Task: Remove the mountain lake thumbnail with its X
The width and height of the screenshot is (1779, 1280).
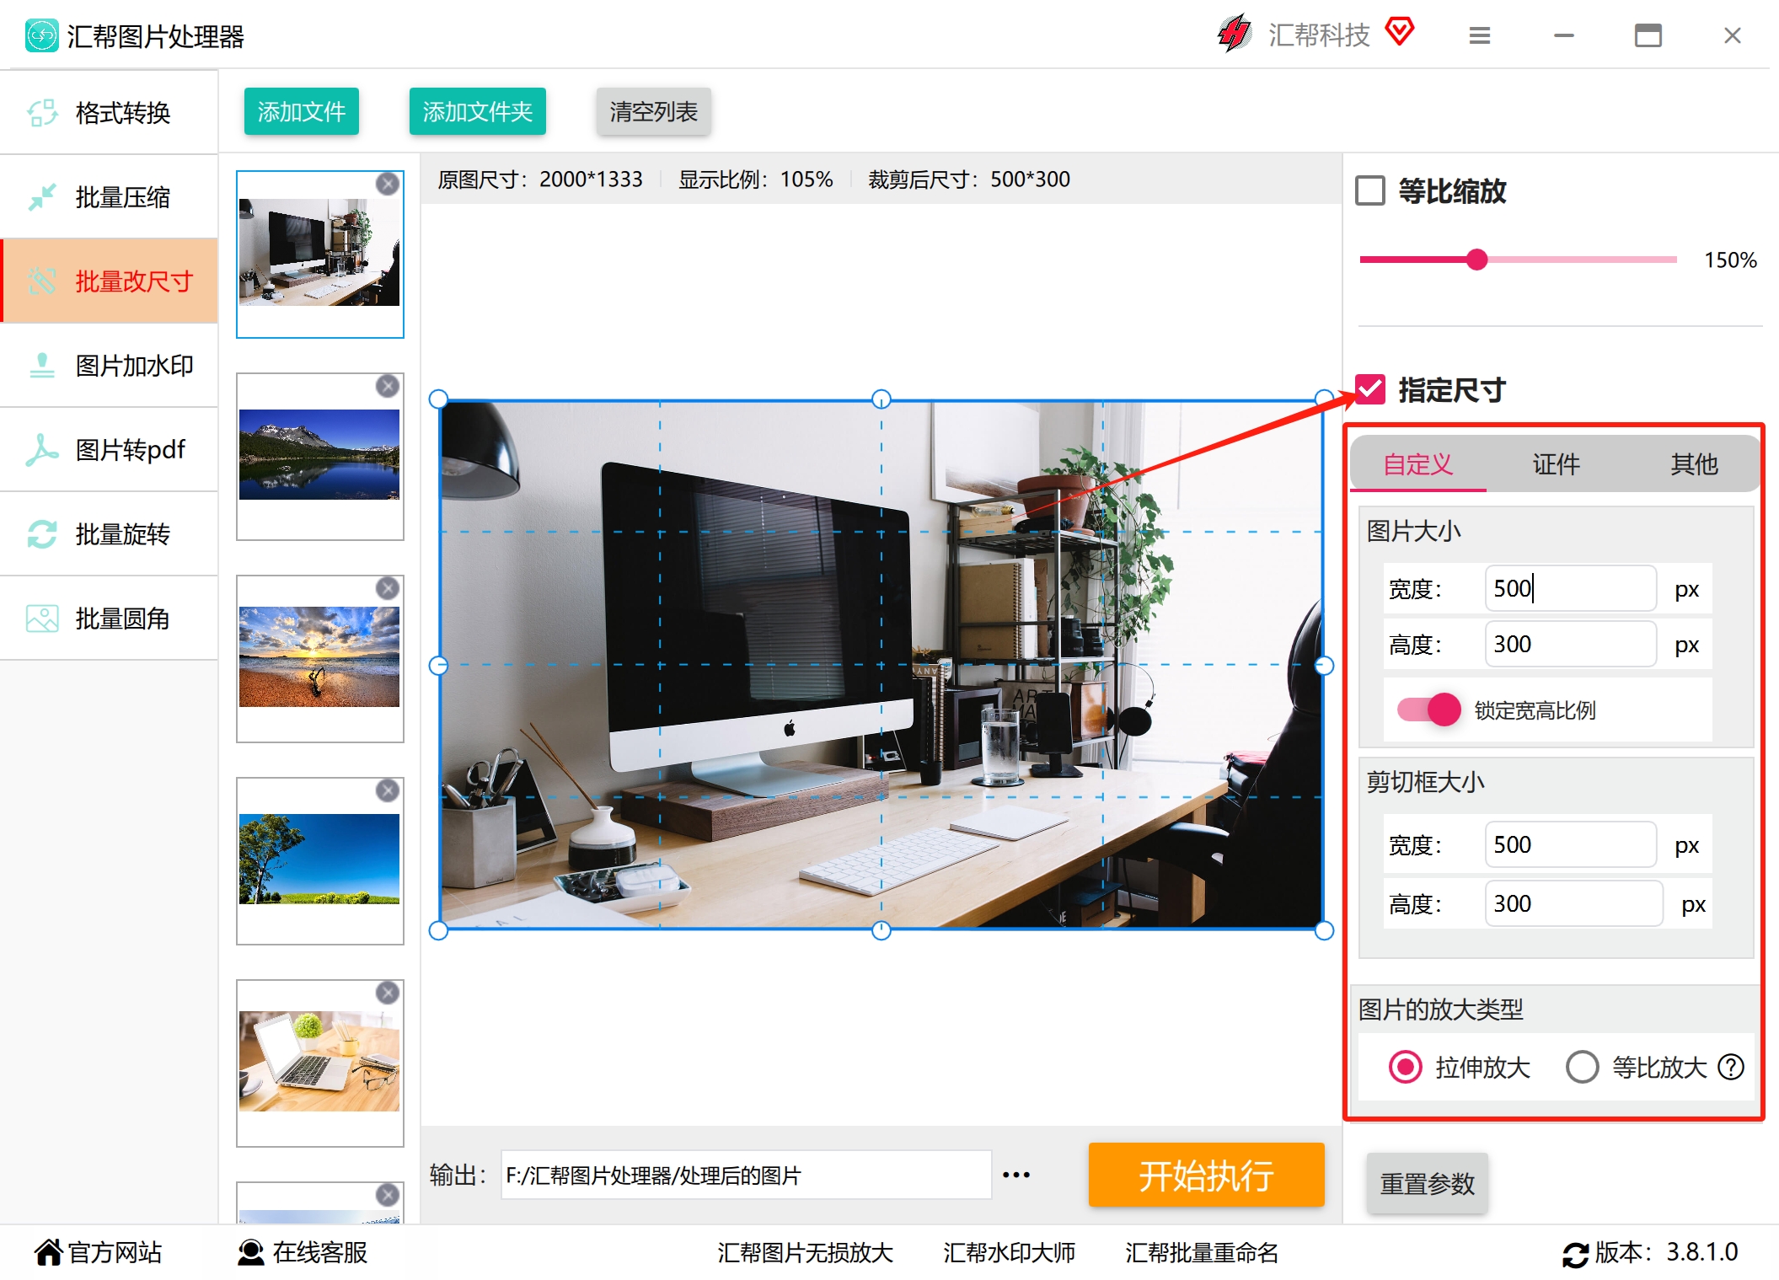Action: click(388, 386)
